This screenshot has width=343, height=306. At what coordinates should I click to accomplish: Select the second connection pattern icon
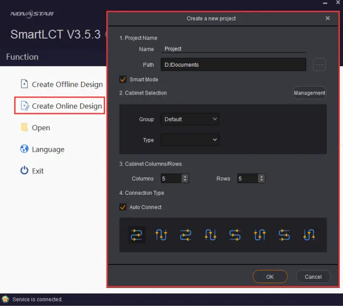click(x=161, y=235)
